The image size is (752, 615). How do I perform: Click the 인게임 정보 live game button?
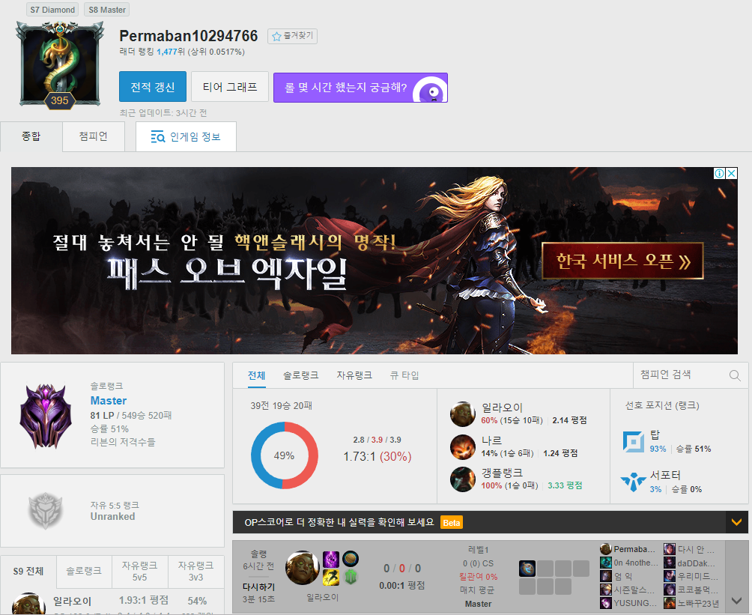(x=186, y=137)
